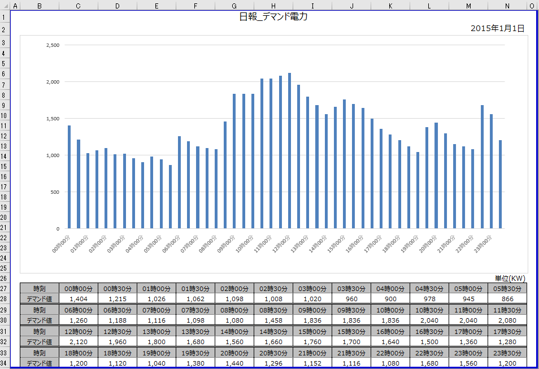539x369 pixels.
Task: Select the デマンド値 label cell in row 34
Action: (x=39, y=363)
